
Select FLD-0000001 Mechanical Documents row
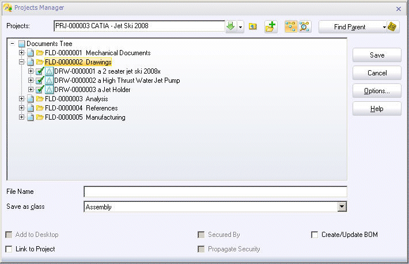[98, 53]
